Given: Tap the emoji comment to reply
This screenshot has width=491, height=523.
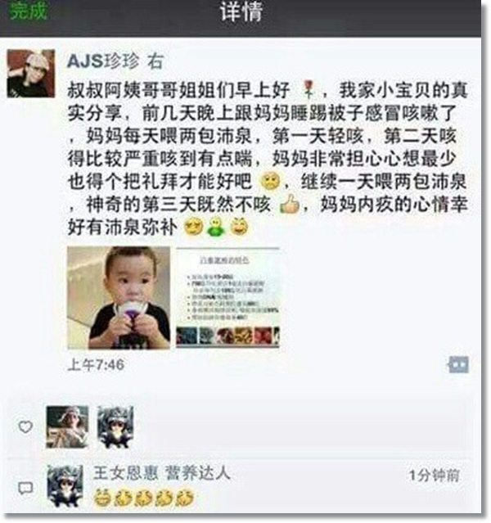Looking at the screenshot, I should 144,498.
